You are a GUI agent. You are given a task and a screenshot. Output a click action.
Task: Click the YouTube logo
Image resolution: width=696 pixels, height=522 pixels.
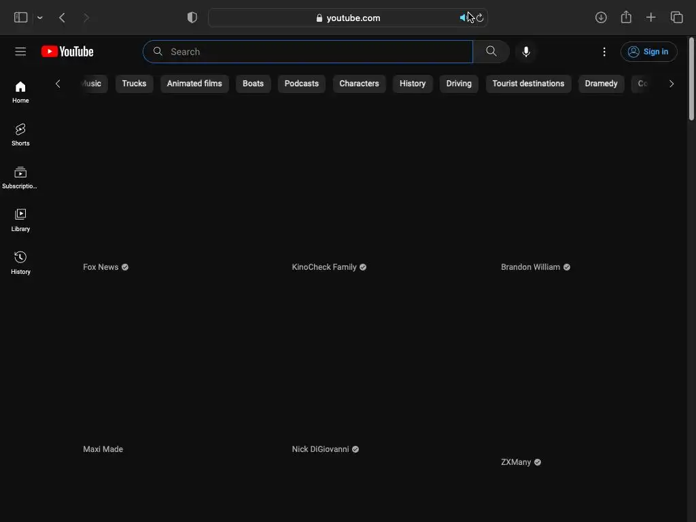click(67, 52)
